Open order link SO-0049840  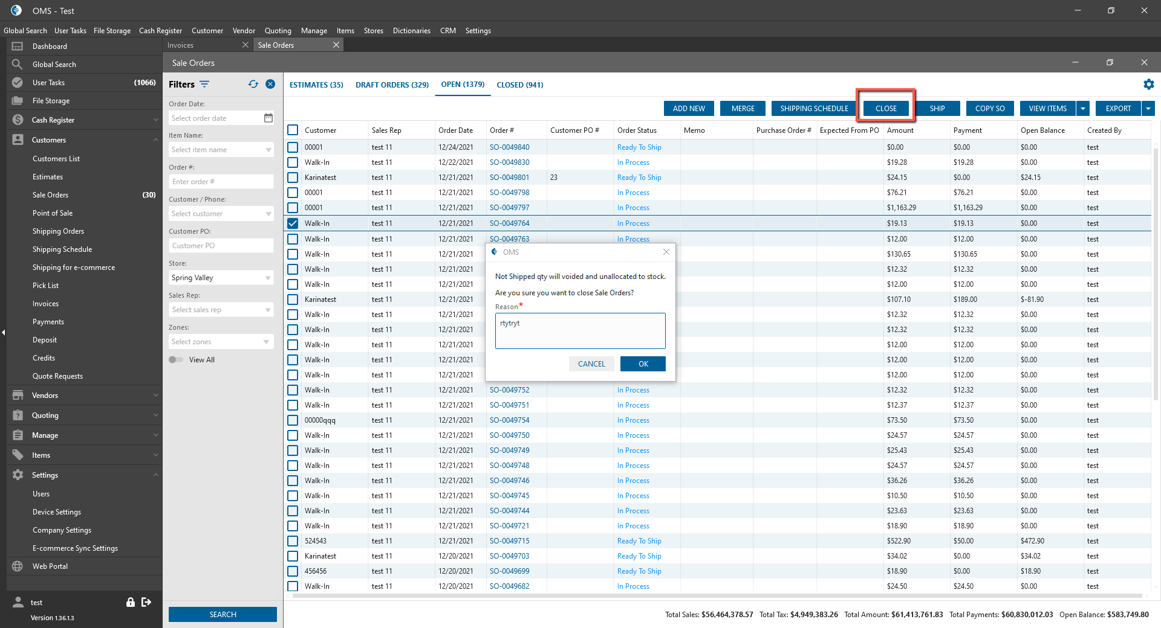[x=509, y=147]
